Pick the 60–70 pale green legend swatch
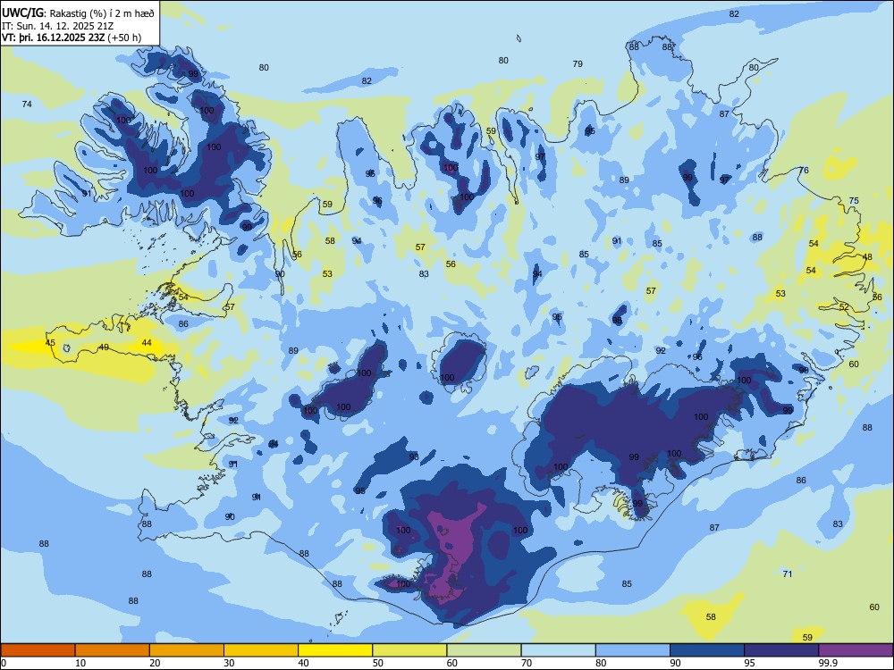Viewport: 894px width, 670px height. coord(484,650)
